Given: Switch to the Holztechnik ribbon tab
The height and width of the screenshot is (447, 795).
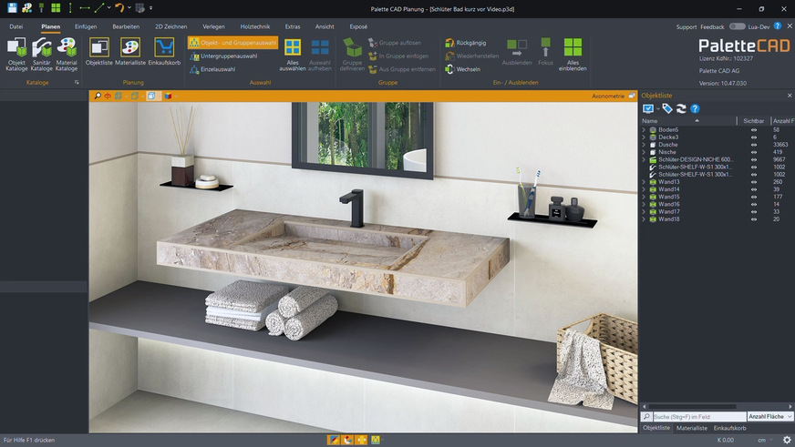Looking at the screenshot, I should [255, 26].
